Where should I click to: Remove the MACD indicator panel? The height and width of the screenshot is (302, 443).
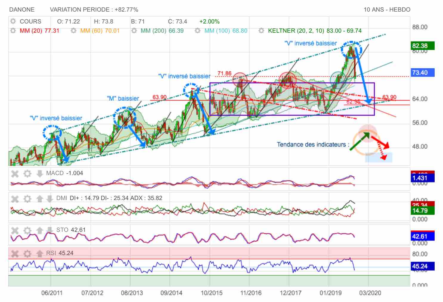(x=15, y=174)
